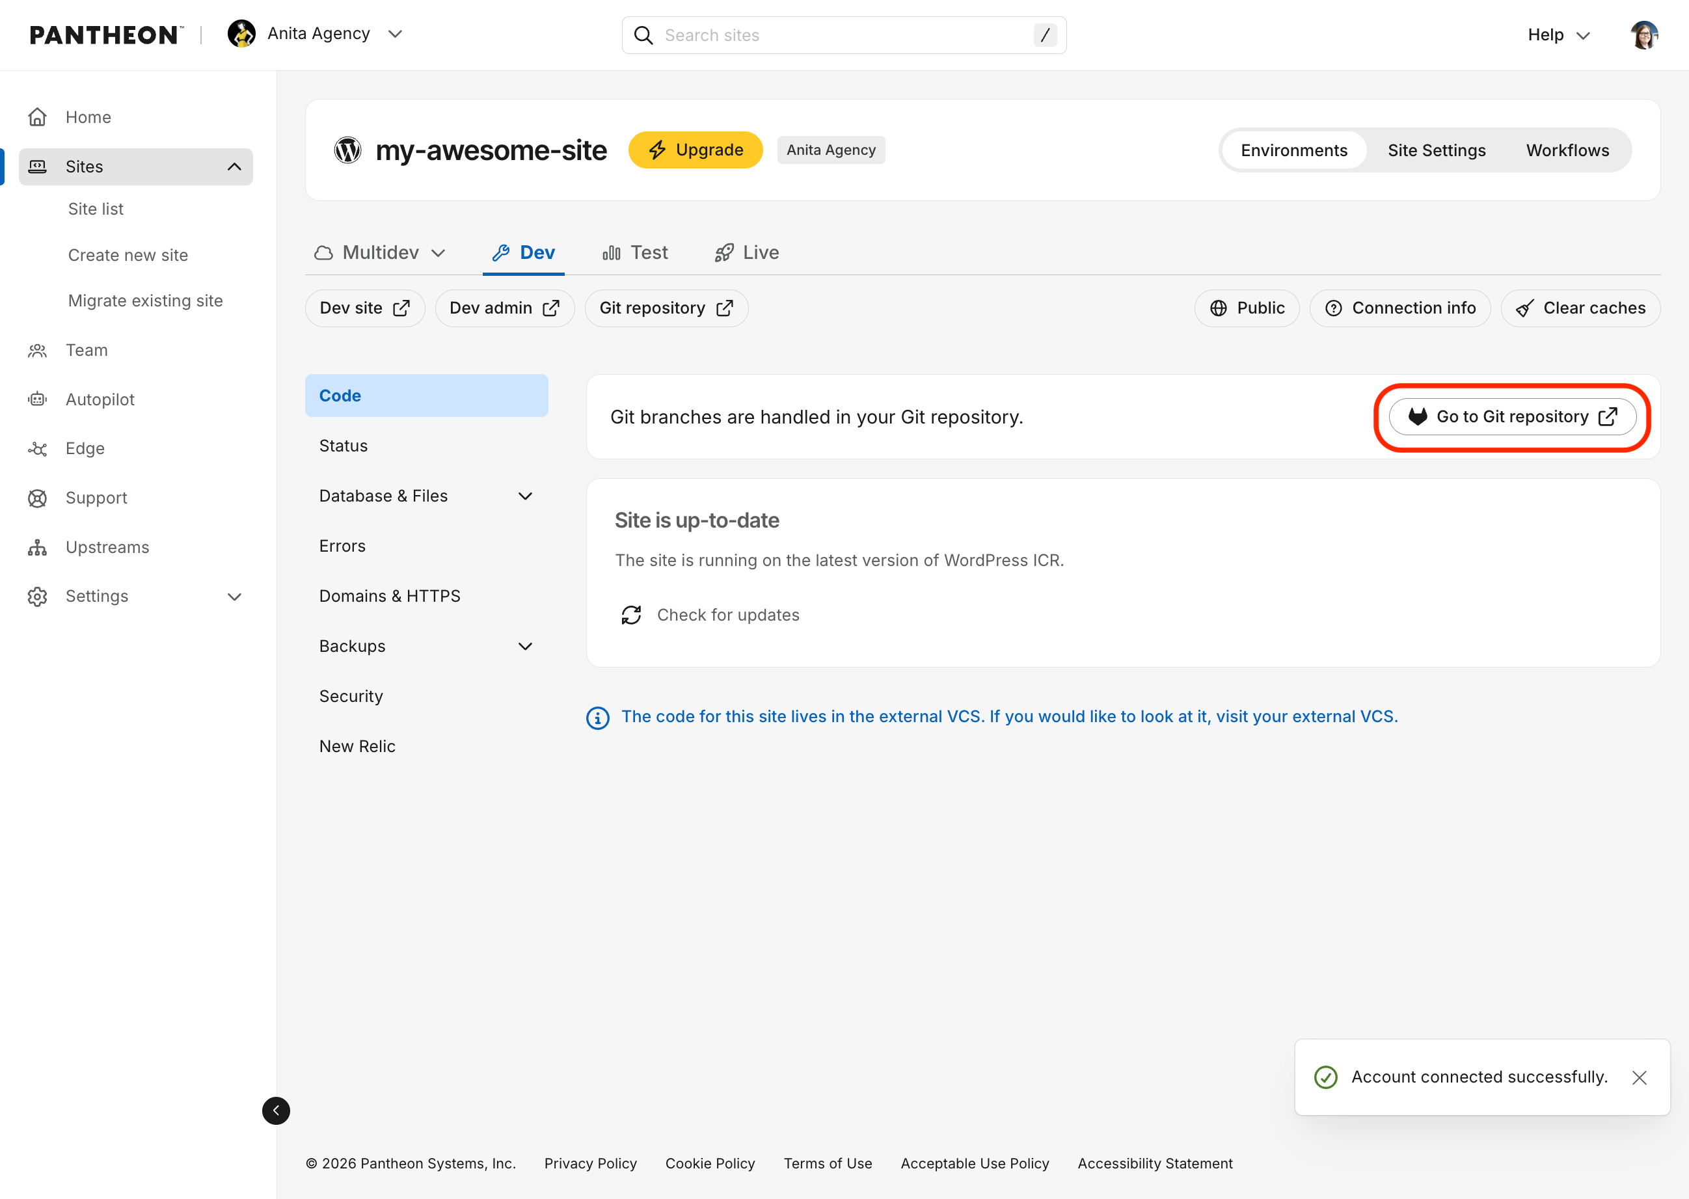Open the user profile avatar menu
Screen dimensions: 1689x1199
[1644, 34]
